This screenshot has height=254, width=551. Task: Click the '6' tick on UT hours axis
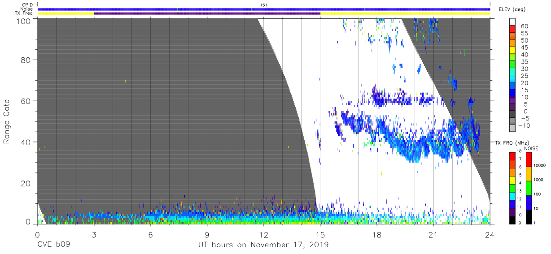point(150,234)
